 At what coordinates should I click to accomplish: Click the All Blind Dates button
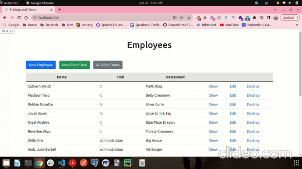[x=108, y=65]
